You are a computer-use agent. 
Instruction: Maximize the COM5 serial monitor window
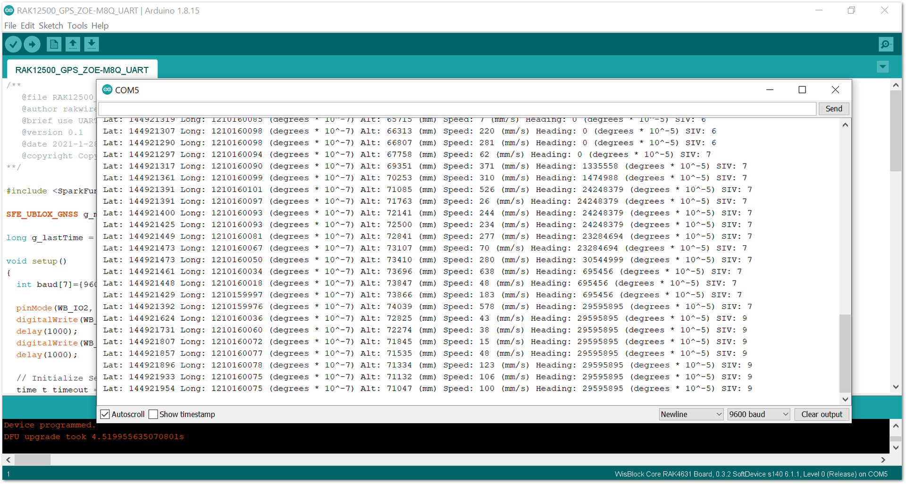click(x=802, y=90)
